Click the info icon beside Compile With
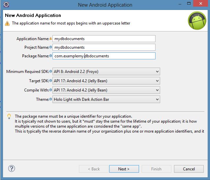The image size is (210, 180). [x=51, y=90]
